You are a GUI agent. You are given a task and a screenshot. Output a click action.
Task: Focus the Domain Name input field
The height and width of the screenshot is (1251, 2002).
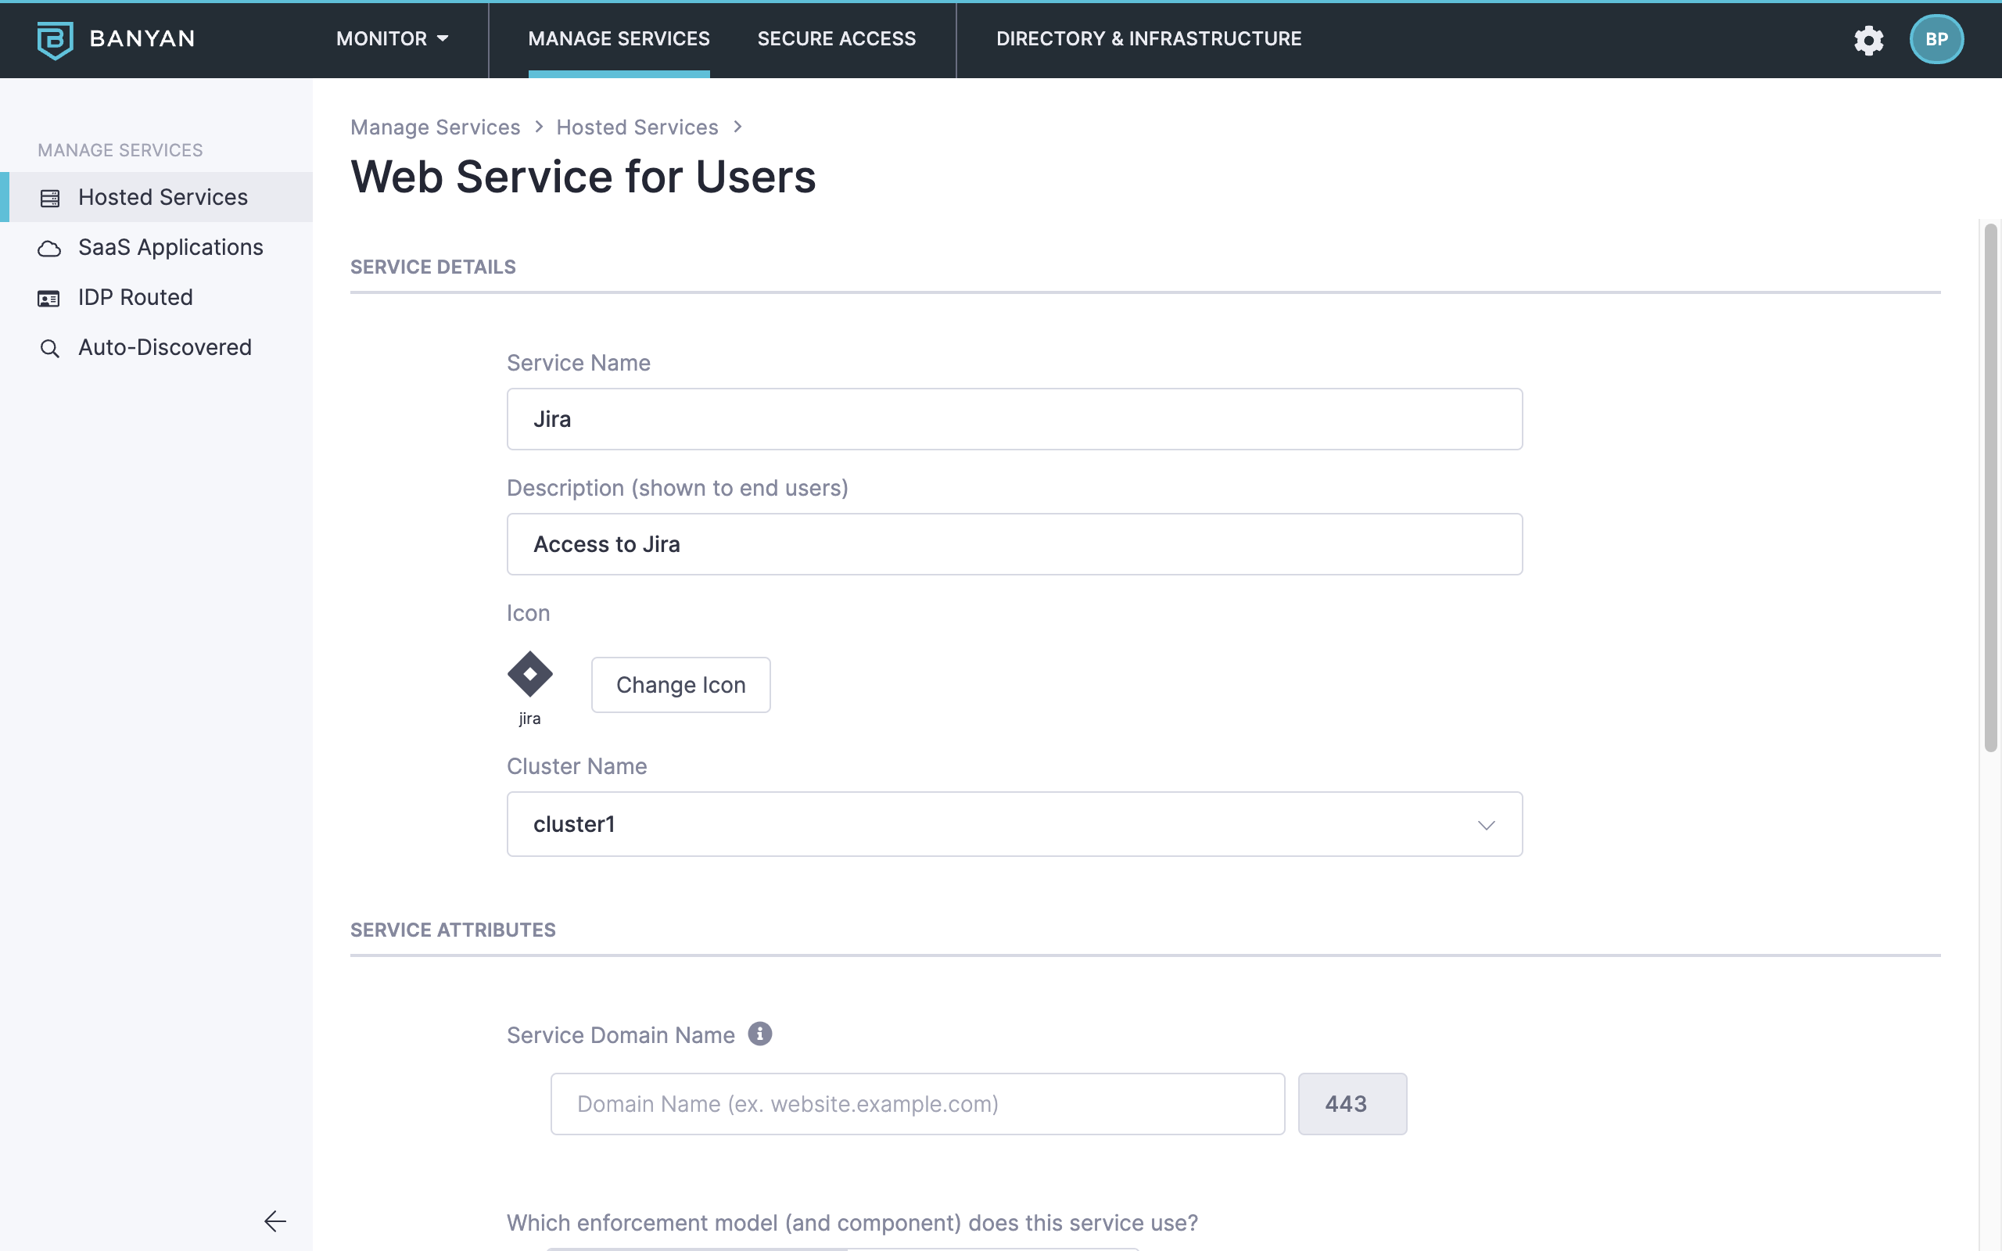pos(917,1104)
